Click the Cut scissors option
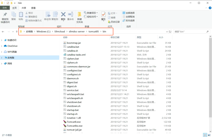This screenshot has height=137, width=212. coord(29,13)
